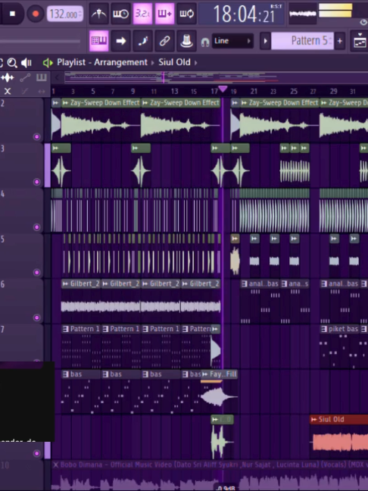Image resolution: width=368 pixels, height=491 pixels.
Task: Open first bas clip menu icon
Action: [x=65, y=374]
